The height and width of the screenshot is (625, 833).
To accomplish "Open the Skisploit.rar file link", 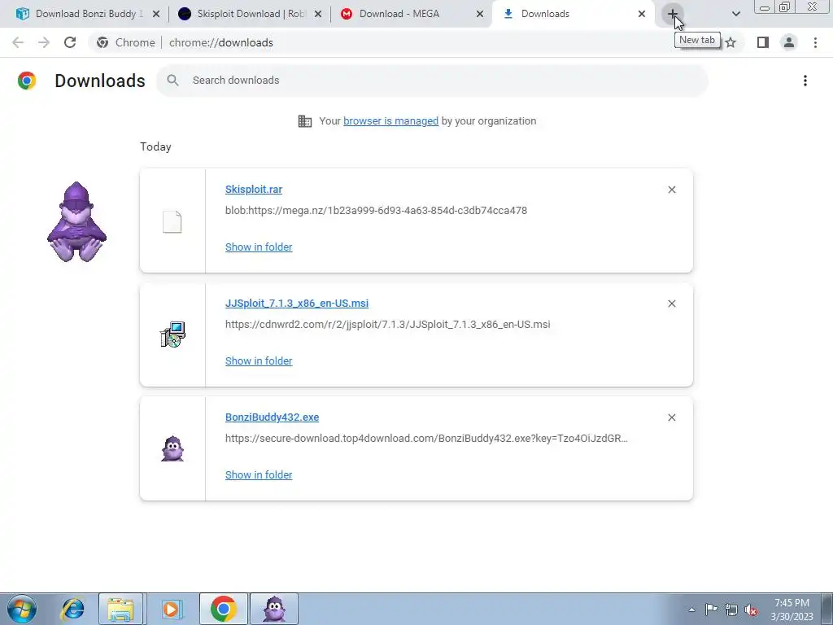I will pos(254,190).
